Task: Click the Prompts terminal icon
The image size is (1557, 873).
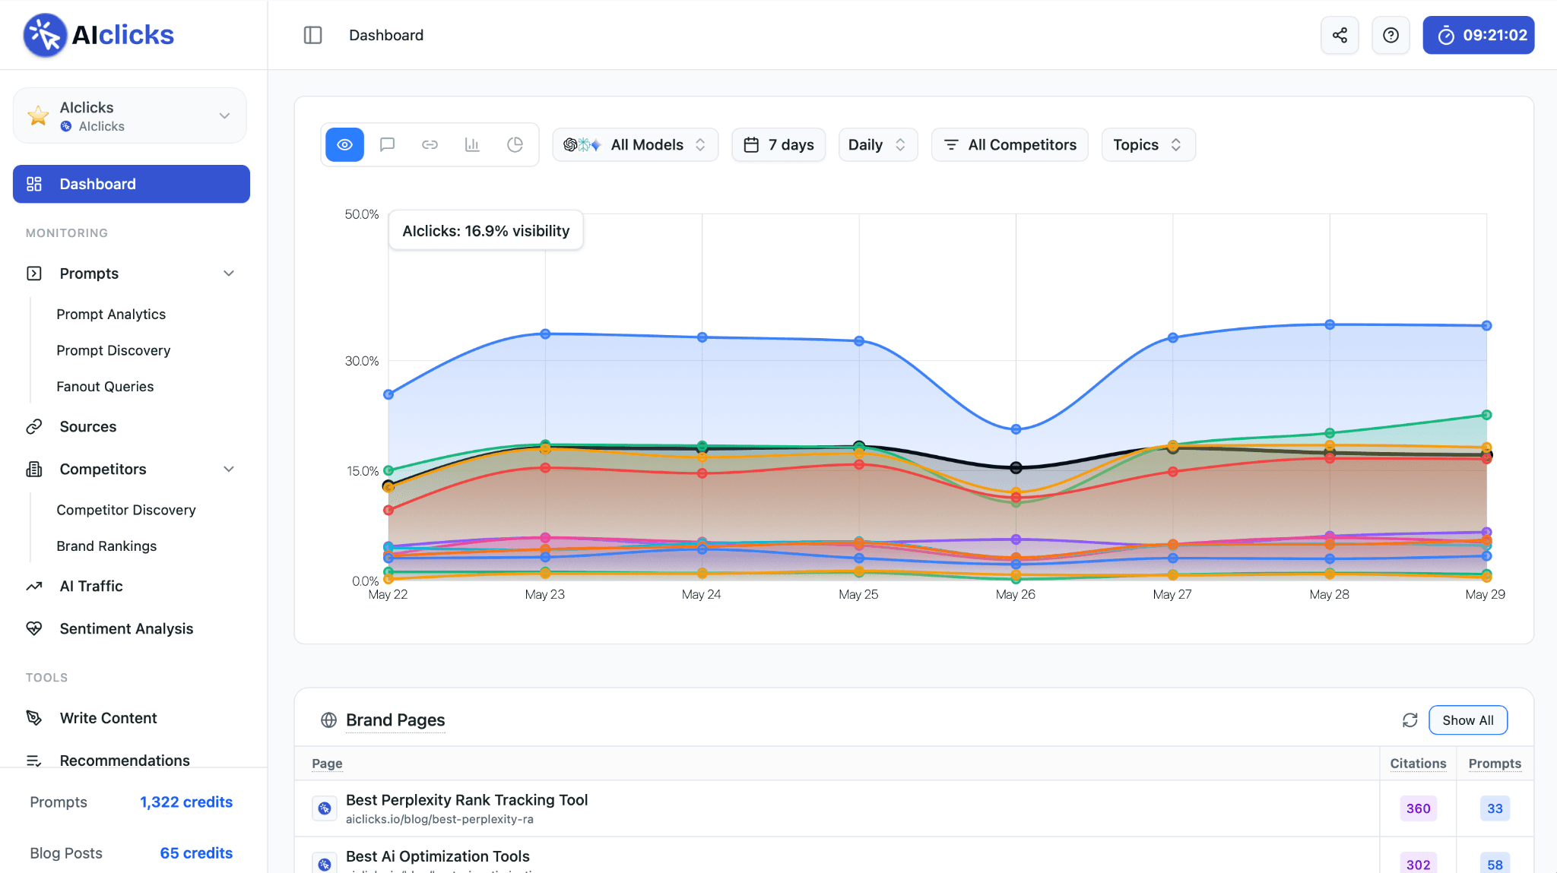Action: [34, 274]
